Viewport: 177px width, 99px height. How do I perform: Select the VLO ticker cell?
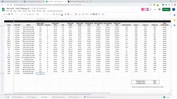9,73
